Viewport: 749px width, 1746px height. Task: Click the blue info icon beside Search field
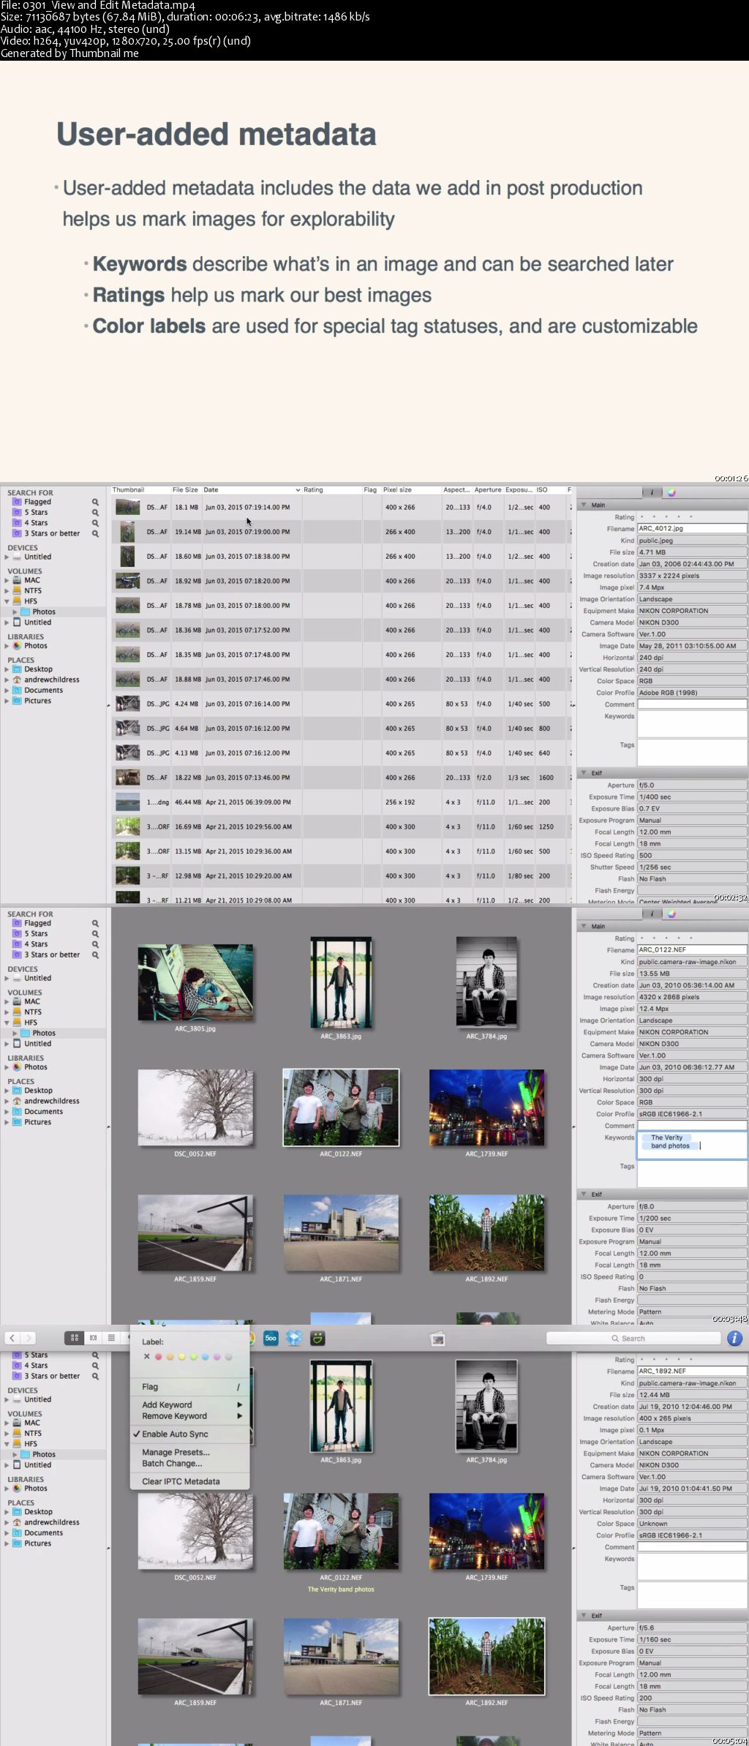click(x=734, y=1338)
